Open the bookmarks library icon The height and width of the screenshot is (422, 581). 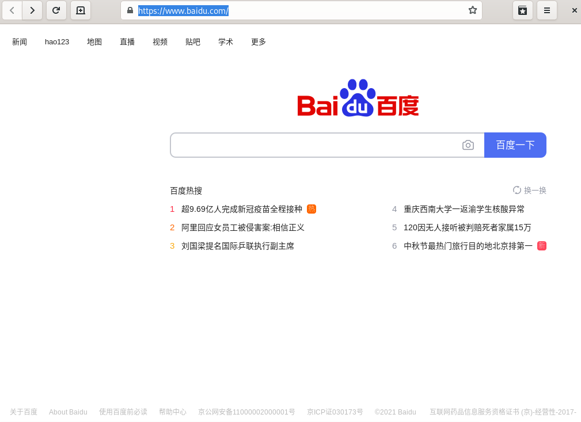(x=522, y=10)
